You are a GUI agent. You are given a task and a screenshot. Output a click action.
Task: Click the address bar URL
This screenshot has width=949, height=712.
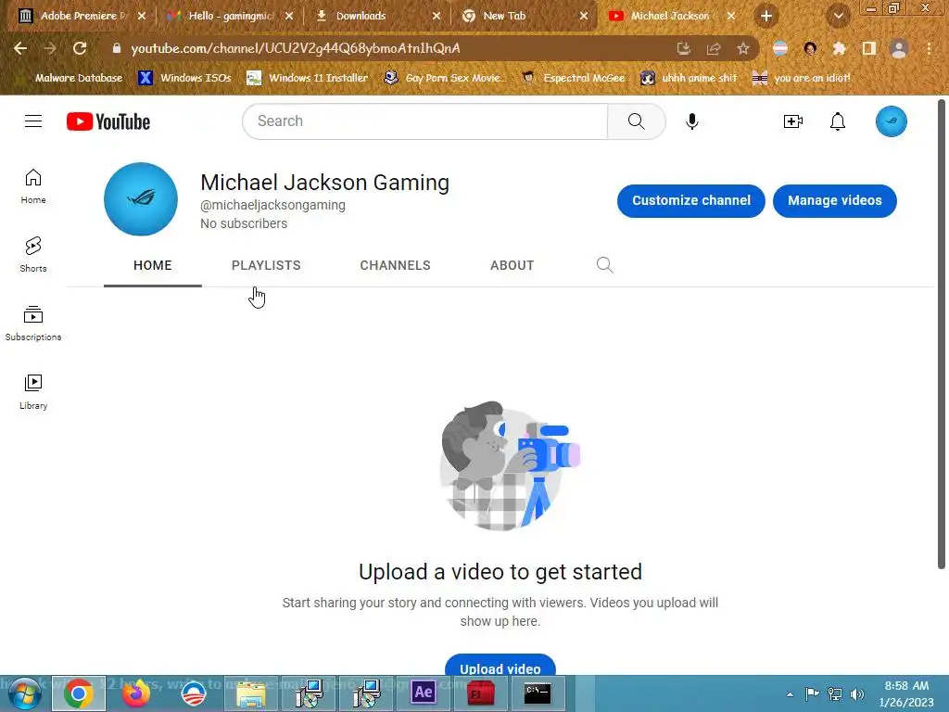[x=296, y=48]
